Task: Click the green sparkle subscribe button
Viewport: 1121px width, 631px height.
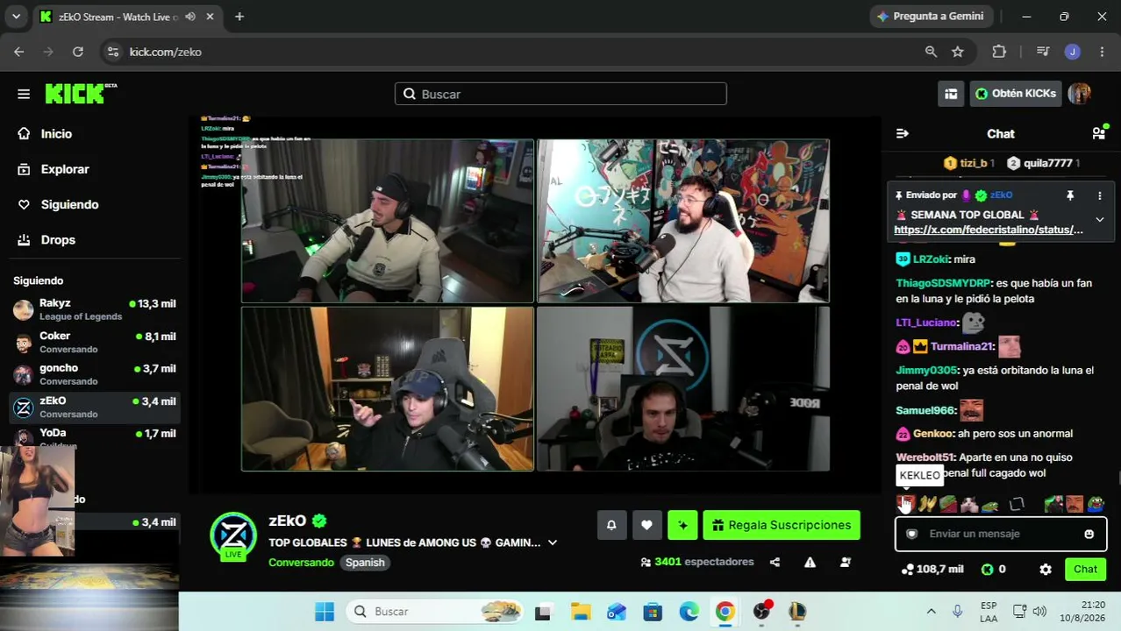Action: [x=682, y=525]
